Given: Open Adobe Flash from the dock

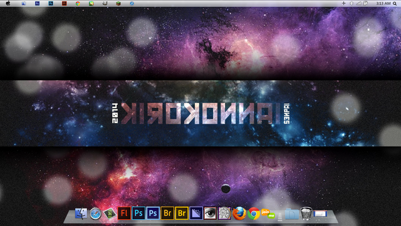Looking at the screenshot, I should 124,213.
